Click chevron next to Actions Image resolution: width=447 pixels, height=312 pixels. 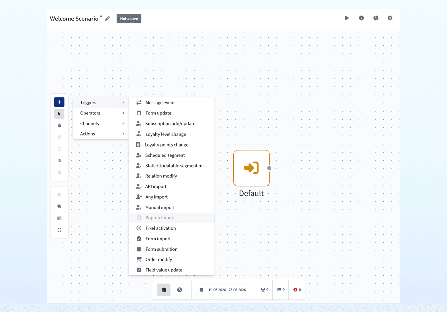123,134
